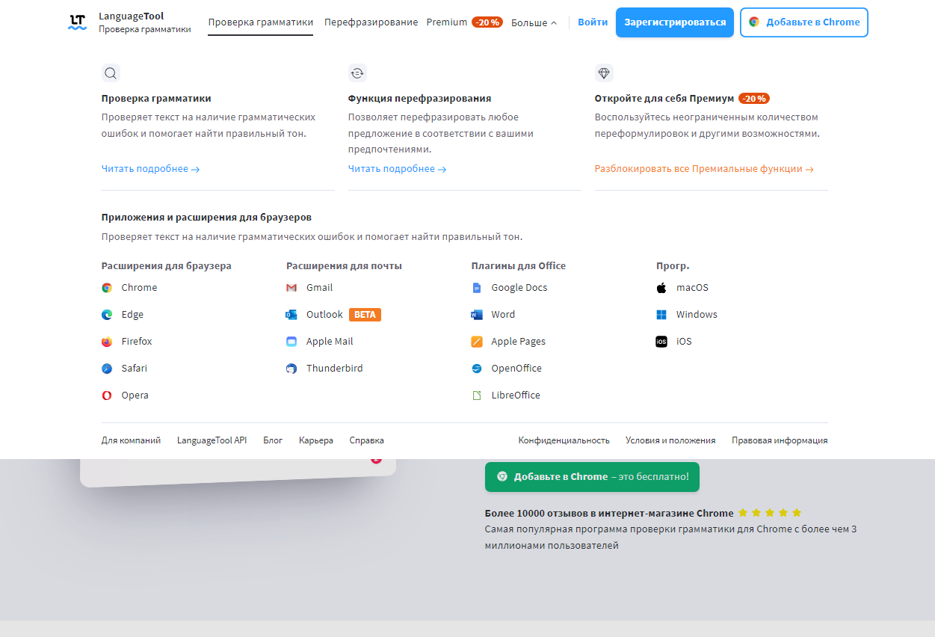Click the rephrase arrows icon
This screenshot has height=637, width=935.
pos(357,73)
